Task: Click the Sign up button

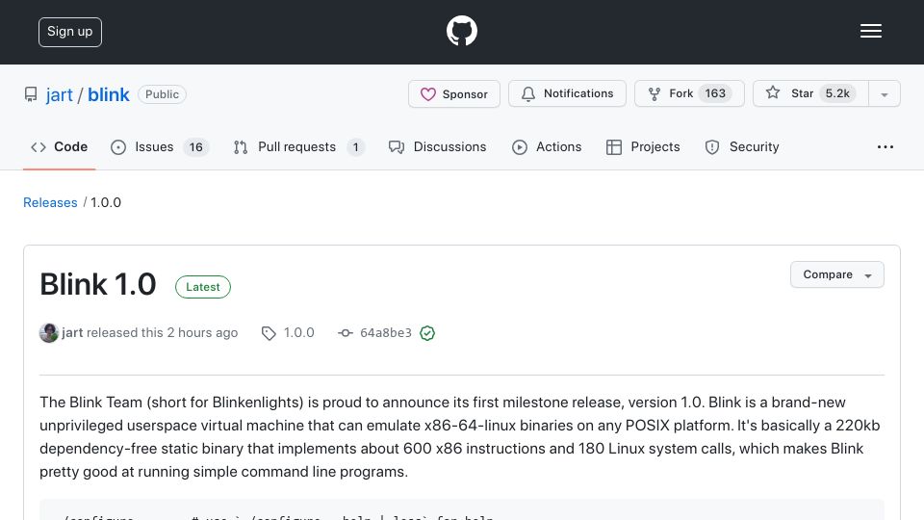Action: click(70, 32)
